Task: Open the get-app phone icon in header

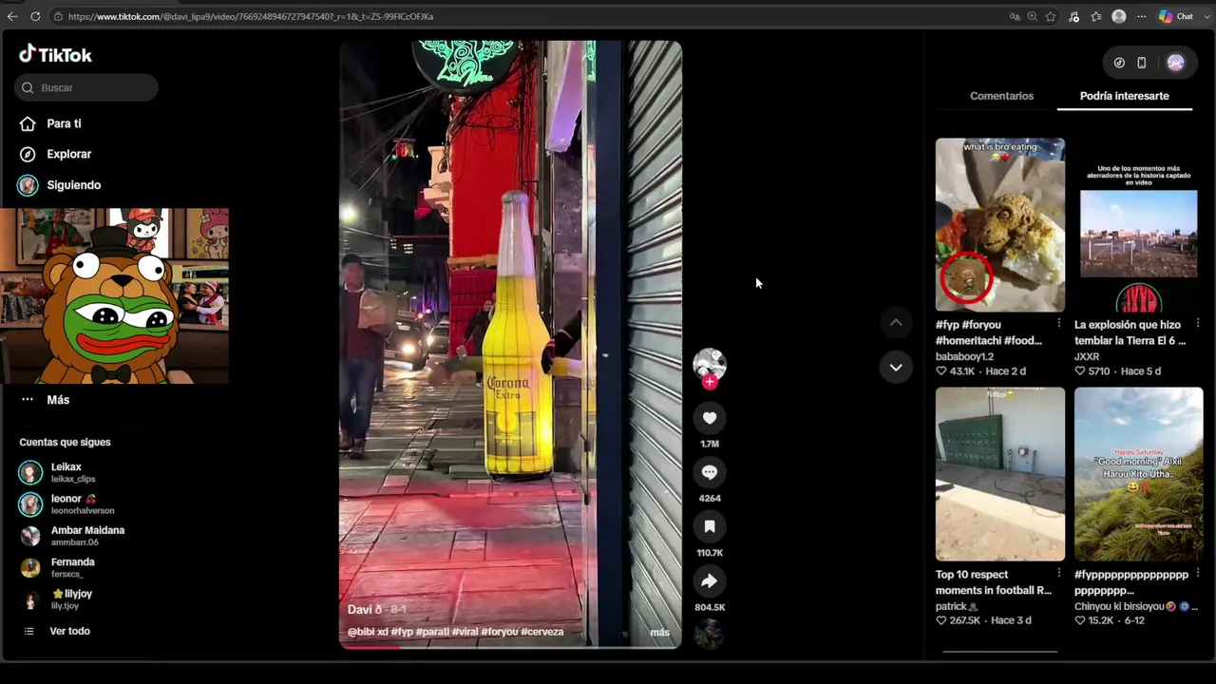Action: 1142,63
